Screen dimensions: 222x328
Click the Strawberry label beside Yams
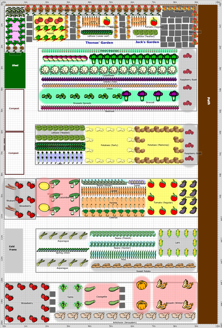(27, 303)
